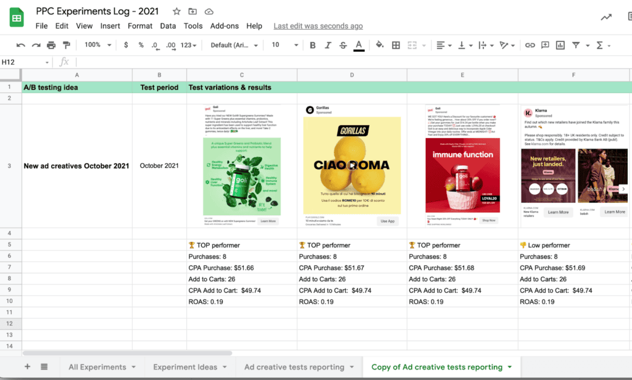Open vertical align options
Viewport: 632px width, 380px height.
(465, 45)
